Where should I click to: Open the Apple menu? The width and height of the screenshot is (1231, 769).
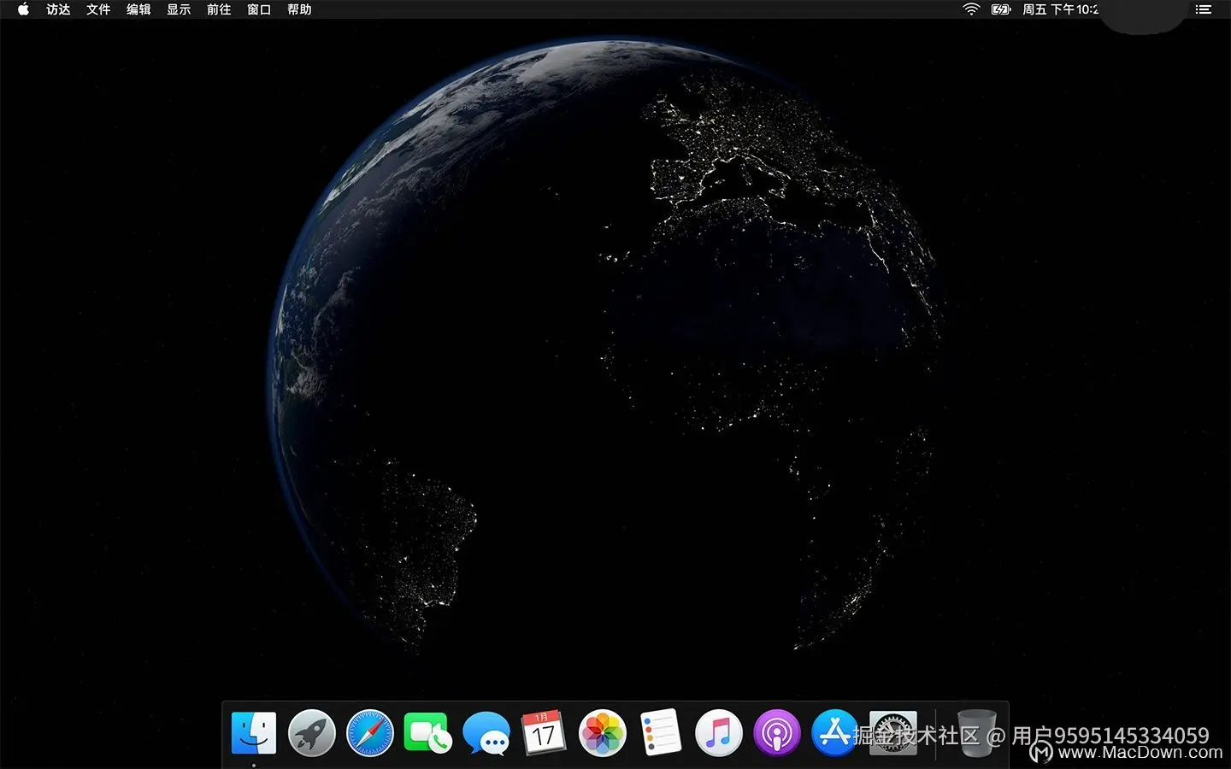point(23,9)
